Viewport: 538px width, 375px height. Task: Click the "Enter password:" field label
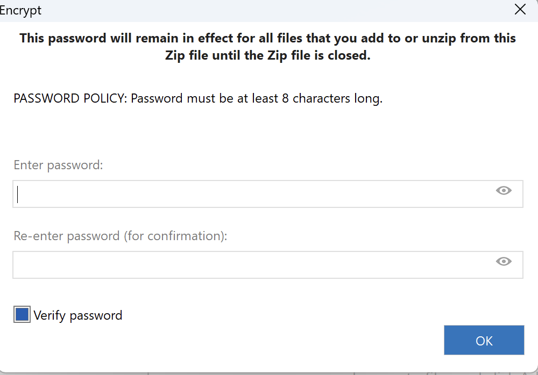pos(58,165)
